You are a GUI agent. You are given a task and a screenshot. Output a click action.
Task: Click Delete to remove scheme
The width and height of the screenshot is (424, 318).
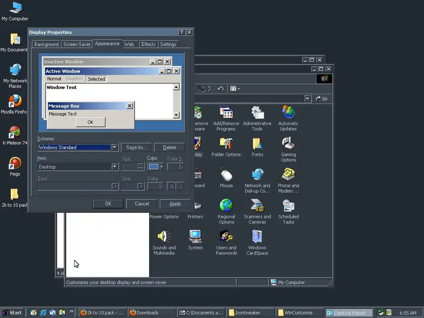169,147
